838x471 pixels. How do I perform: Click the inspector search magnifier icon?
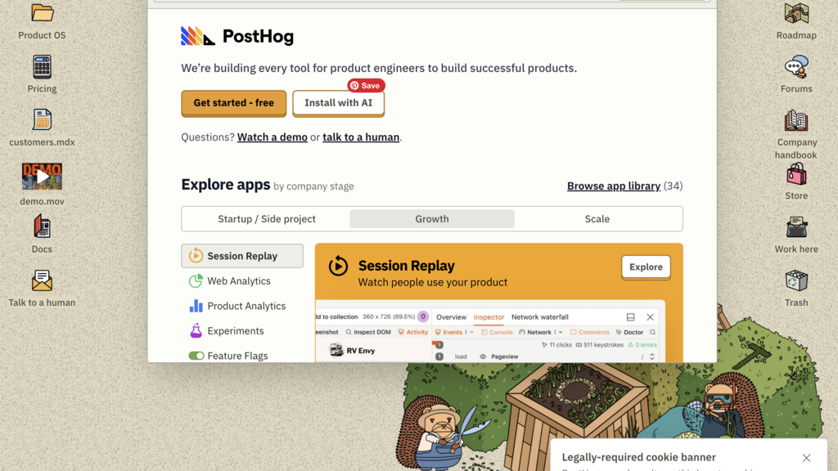[652, 332]
